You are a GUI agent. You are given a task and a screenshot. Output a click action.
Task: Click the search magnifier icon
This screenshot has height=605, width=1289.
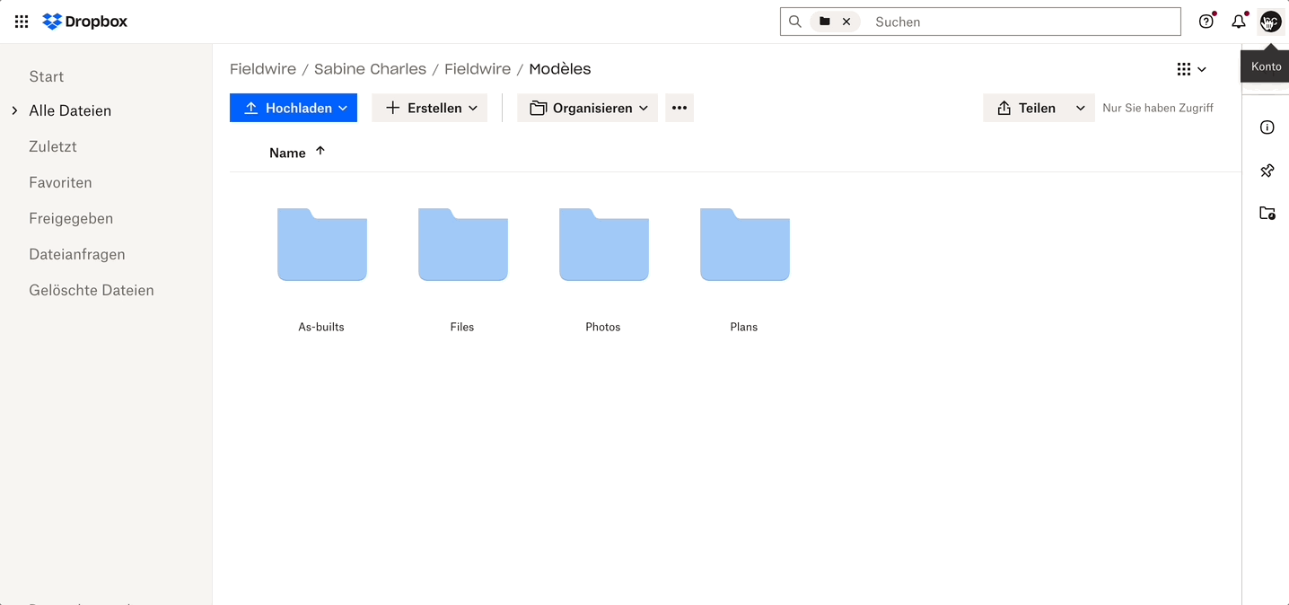point(795,21)
